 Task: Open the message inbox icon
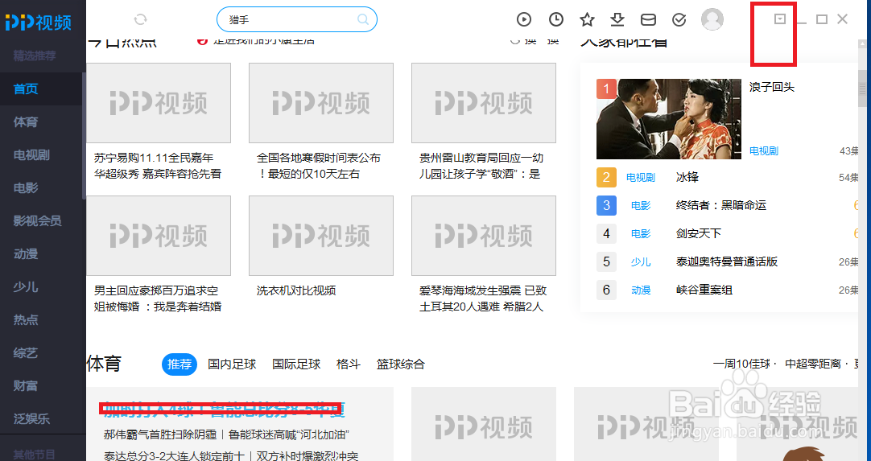[x=648, y=20]
